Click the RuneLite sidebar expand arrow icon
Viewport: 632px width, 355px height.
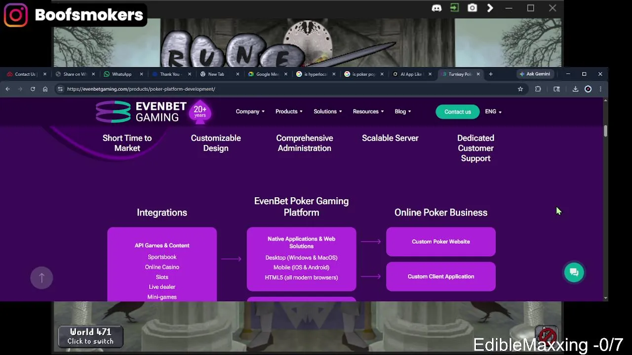tap(490, 8)
